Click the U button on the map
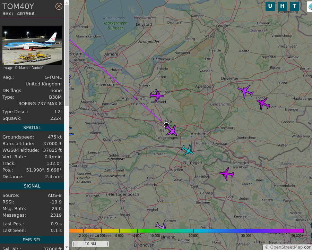The width and height of the screenshot is (312, 250). [x=270, y=6]
